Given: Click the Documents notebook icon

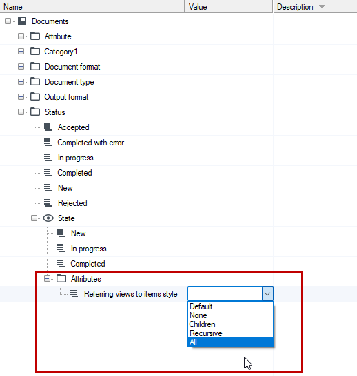Looking at the screenshot, I should point(22,21).
